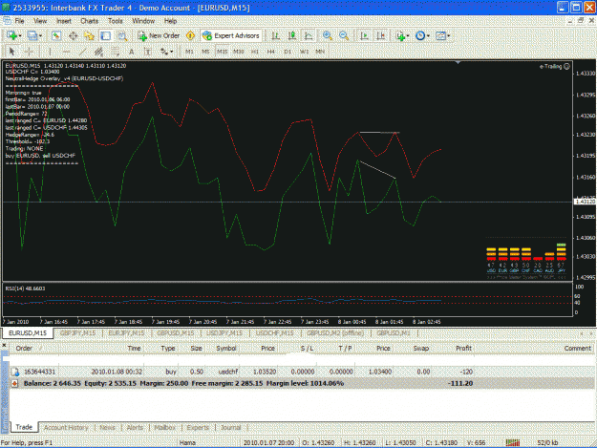Open the Tools menu

click(115, 21)
